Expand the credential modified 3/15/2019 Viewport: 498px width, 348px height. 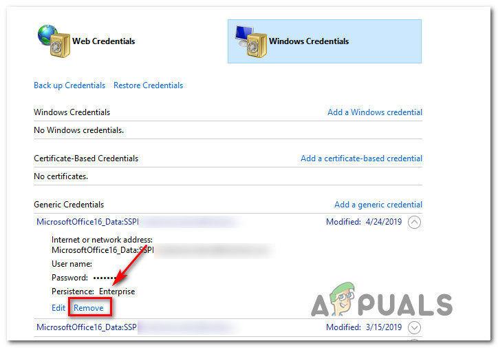coord(414,327)
